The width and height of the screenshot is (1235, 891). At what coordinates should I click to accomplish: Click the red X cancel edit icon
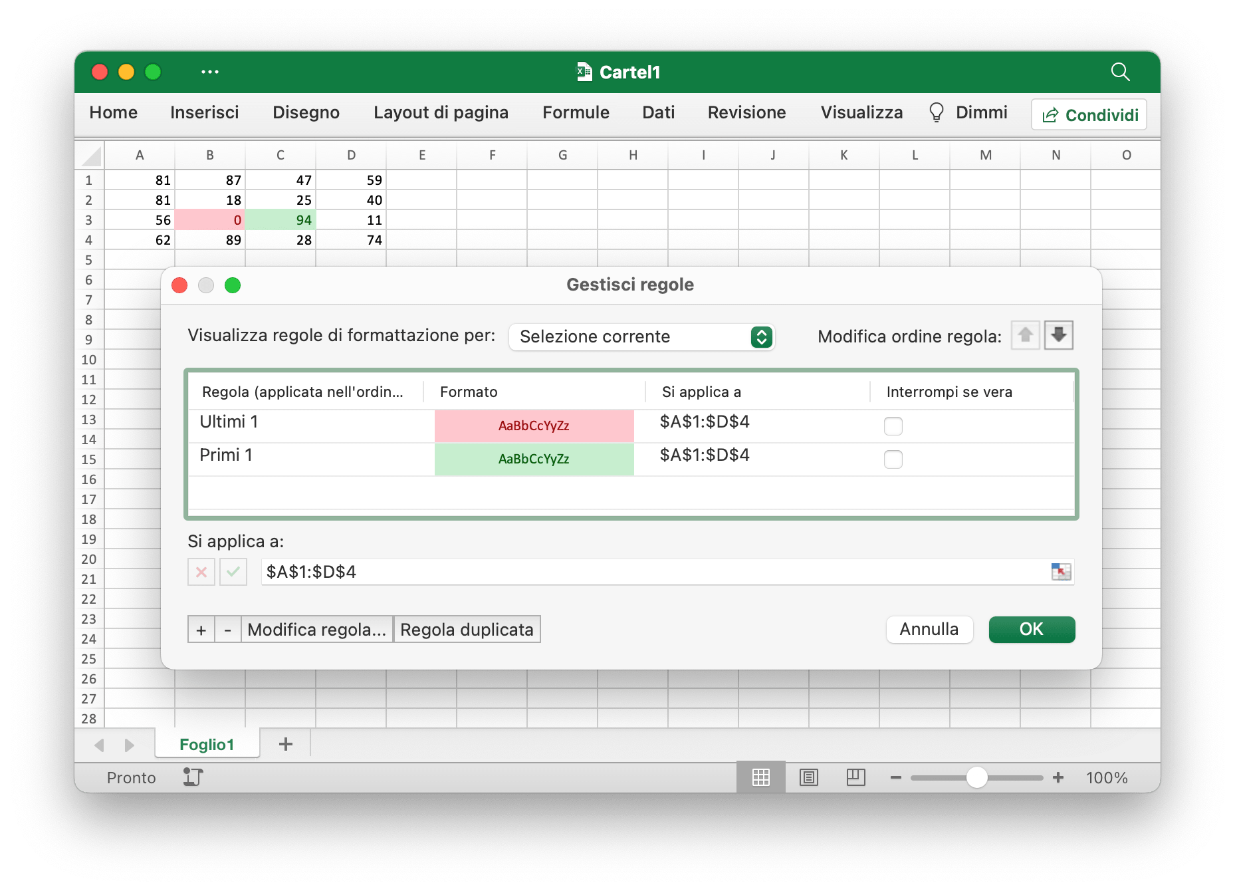point(201,572)
